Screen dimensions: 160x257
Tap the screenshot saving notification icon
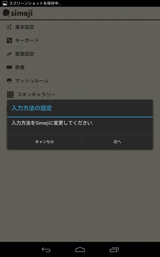[5, 3]
